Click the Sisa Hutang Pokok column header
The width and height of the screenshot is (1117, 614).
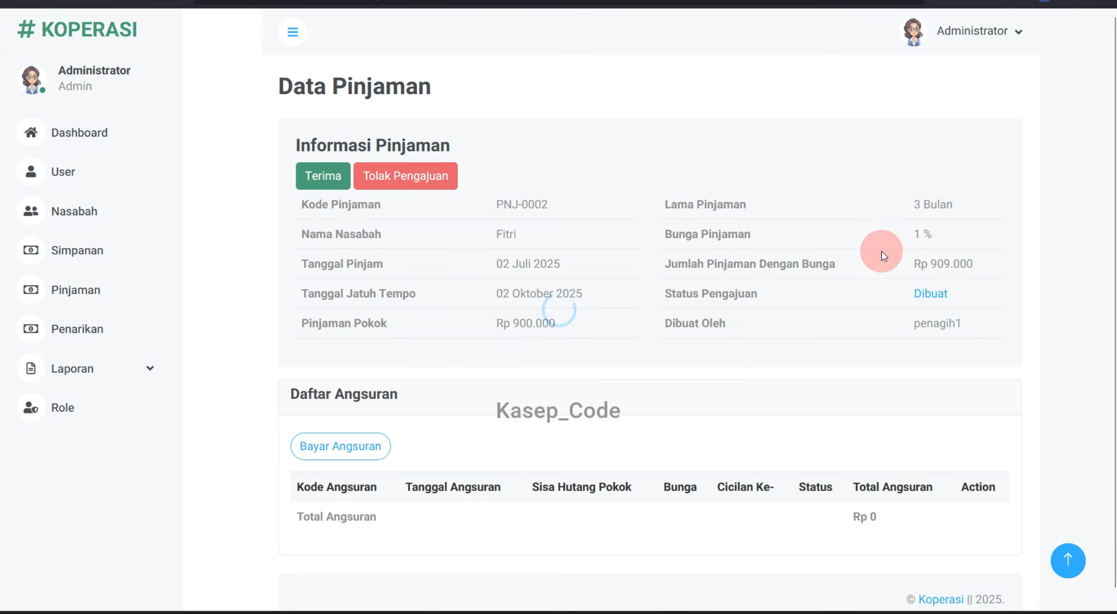581,487
